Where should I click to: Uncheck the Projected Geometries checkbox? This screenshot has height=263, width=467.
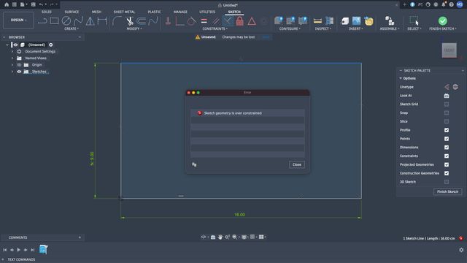(x=446, y=164)
